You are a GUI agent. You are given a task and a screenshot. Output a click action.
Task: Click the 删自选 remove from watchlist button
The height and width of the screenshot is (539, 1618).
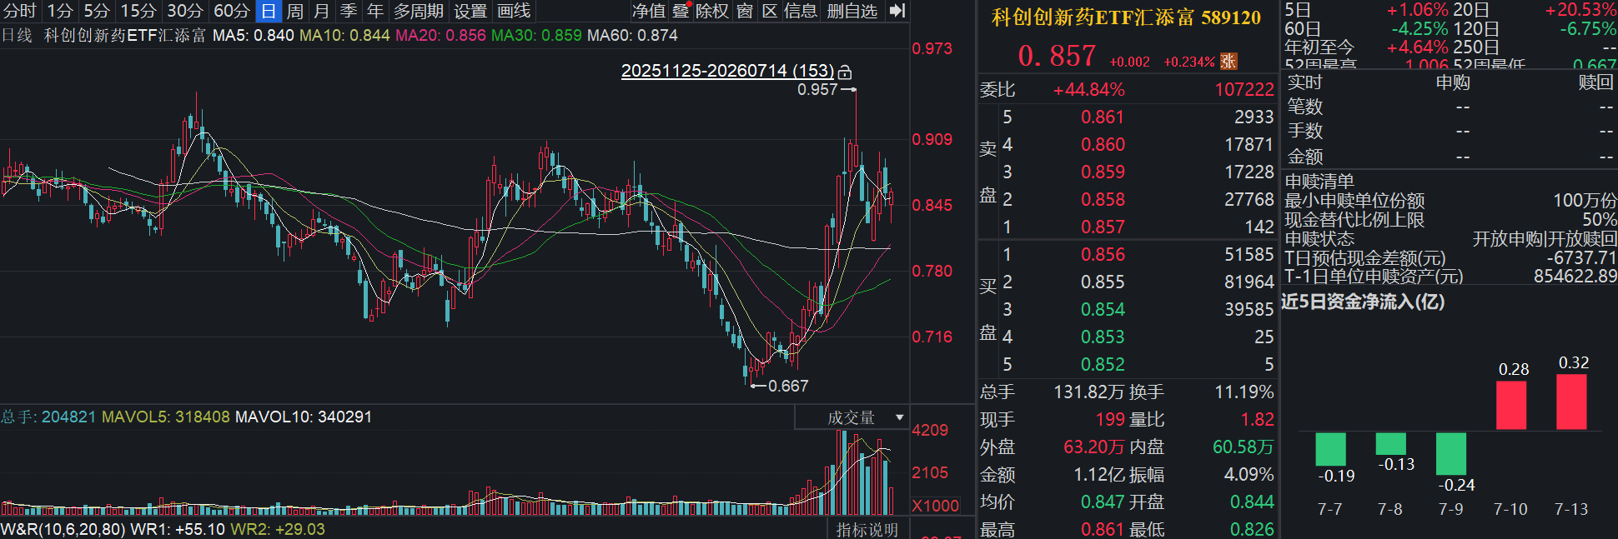[x=852, y=11]
